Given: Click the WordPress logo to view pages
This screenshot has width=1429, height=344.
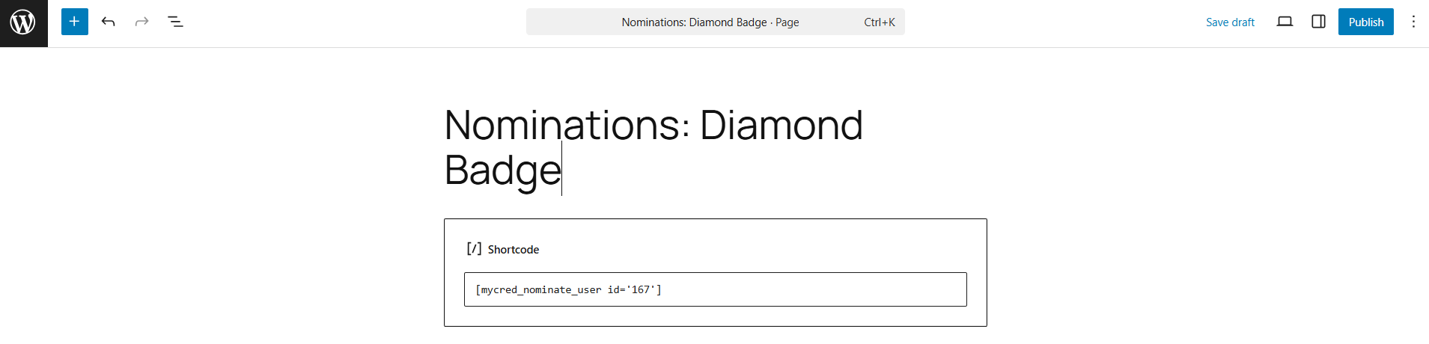Looking at the screenshot, I should pyautogui.click(x=23, y=22).
